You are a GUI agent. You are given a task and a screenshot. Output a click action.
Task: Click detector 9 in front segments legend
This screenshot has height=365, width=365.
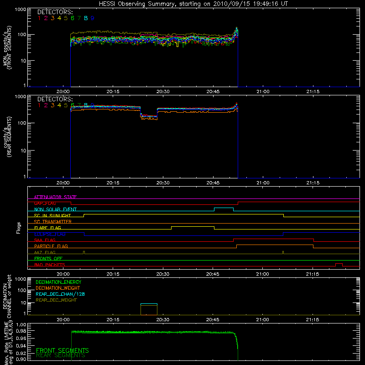pos(93,18)
